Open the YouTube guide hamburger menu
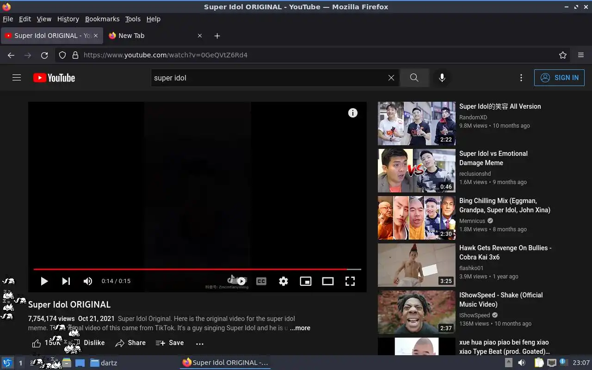Screen dimensions: 592x370 point(17,78)
